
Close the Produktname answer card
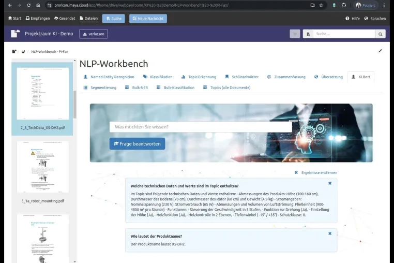[330, 233]
